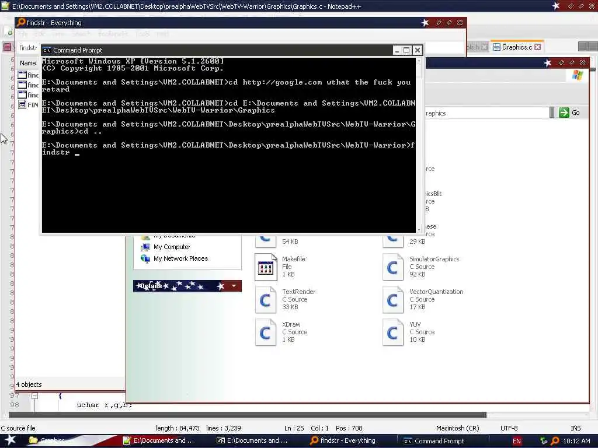The image size is (598, 448).
Task: Click the Everything search field containing findstr
Action: pyautogui.click(x=28, y=48)
